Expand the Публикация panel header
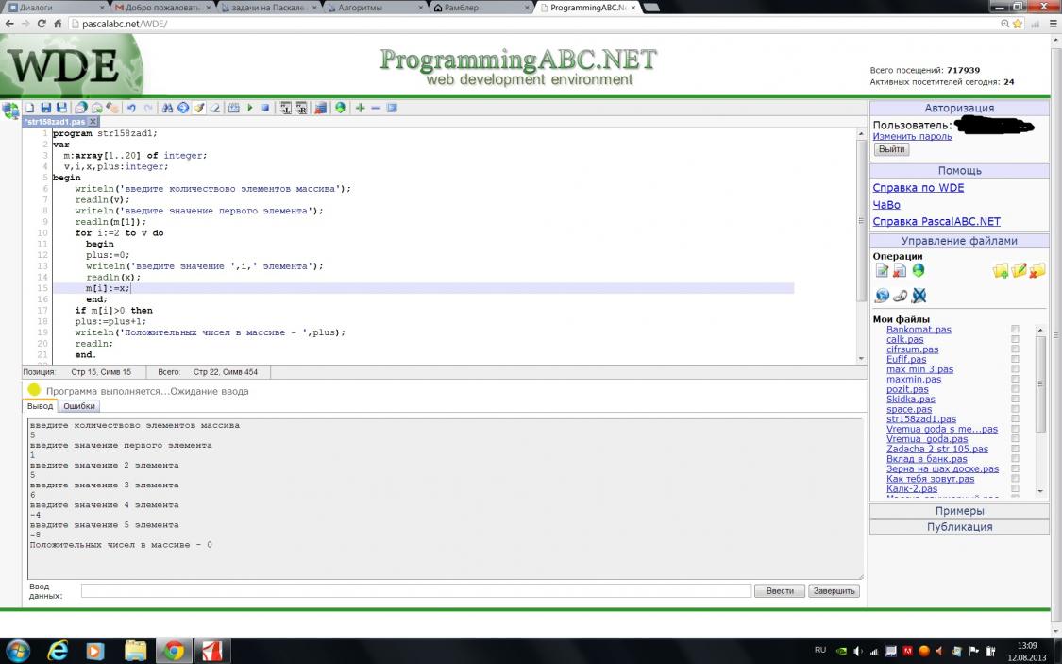Viewport: 1062px width, 664px height. pyautogui.click(x=959, y=526)
